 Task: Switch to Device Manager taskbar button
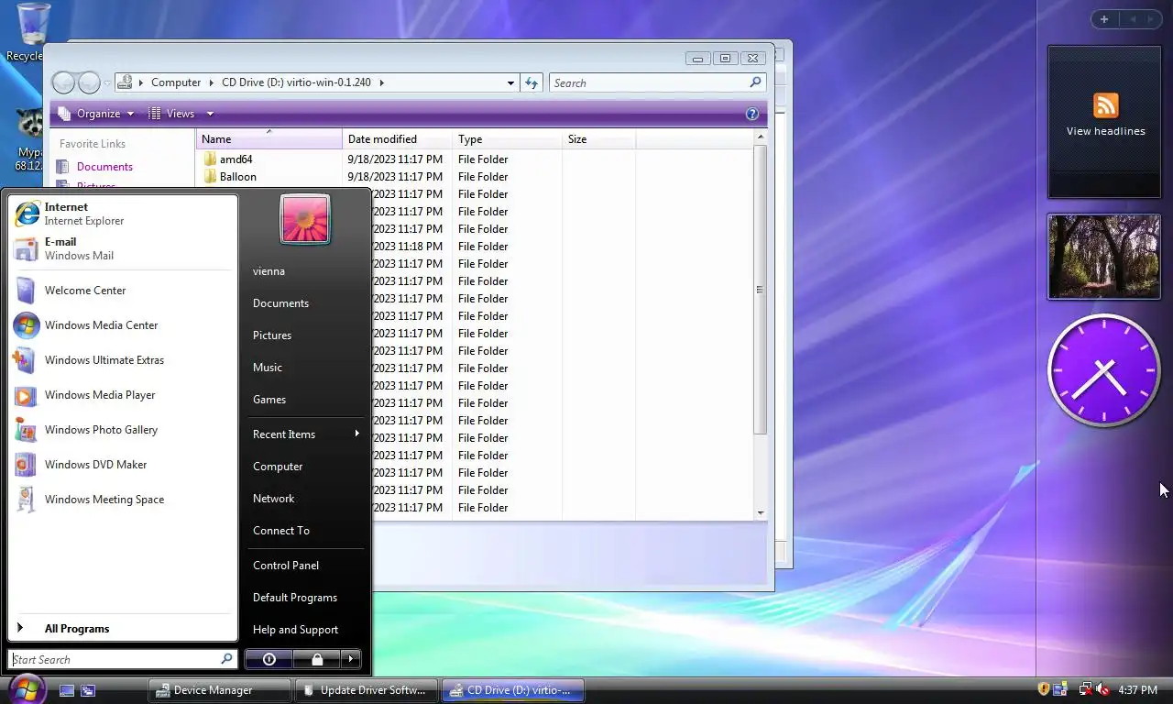coord(219,690)
